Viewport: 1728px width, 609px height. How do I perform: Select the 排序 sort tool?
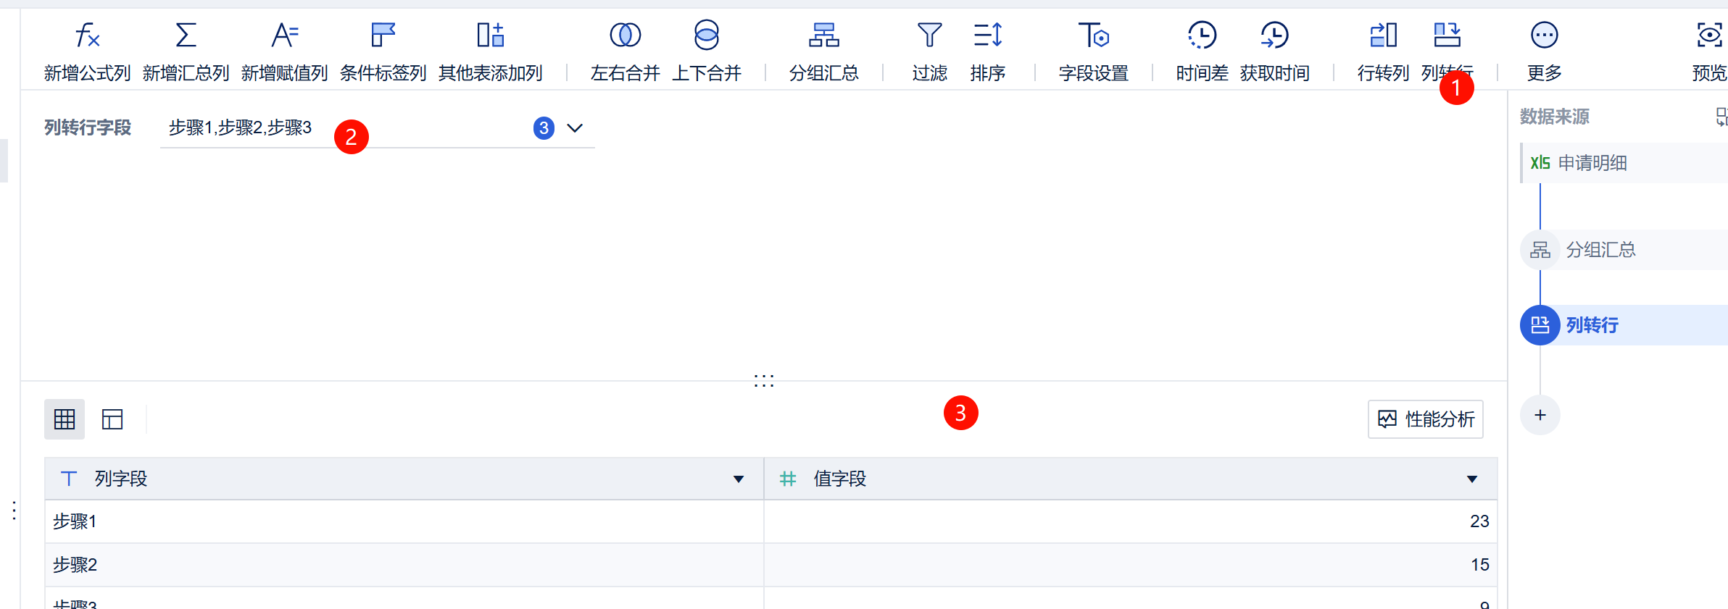pyautogui.click(x=987, y=35)
